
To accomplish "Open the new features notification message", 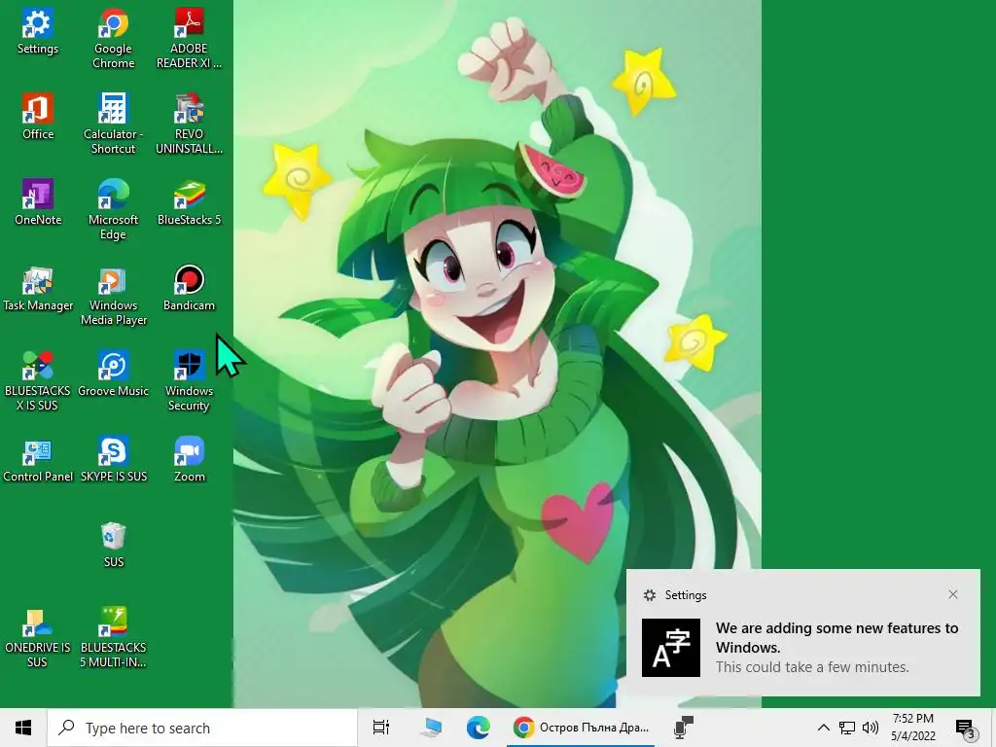I will 836,647.
